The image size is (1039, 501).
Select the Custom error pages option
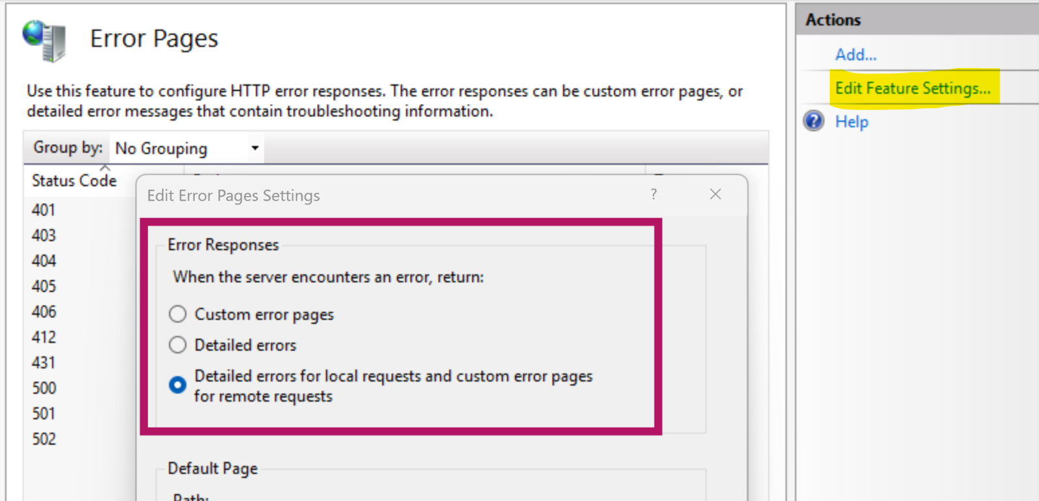(x=177, y=315)
